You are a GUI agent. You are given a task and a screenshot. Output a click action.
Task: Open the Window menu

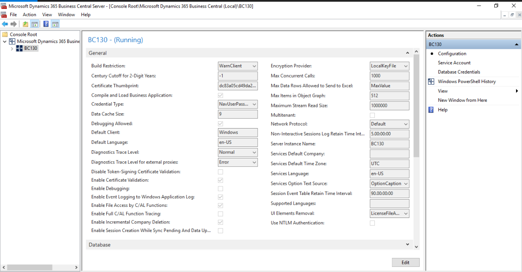pyautogui.click(x=66, y=14)
